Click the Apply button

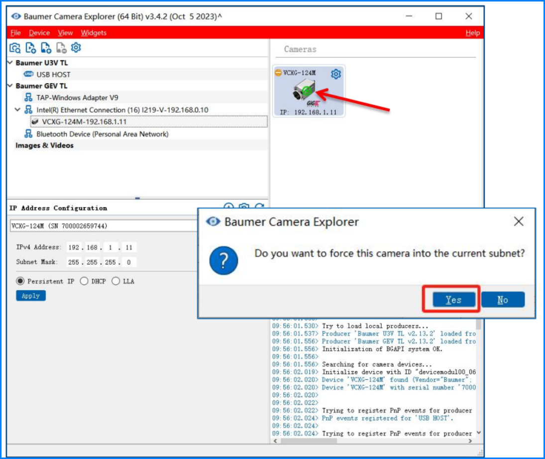[x=30, y=296]
